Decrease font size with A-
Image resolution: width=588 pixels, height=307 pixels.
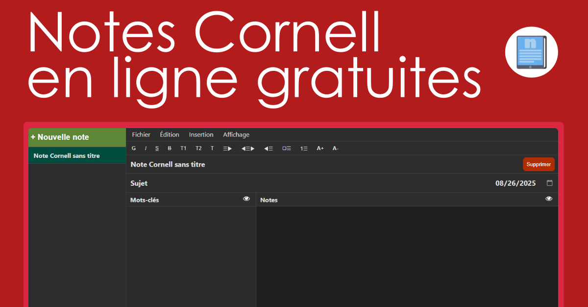(x=335, y=148)
